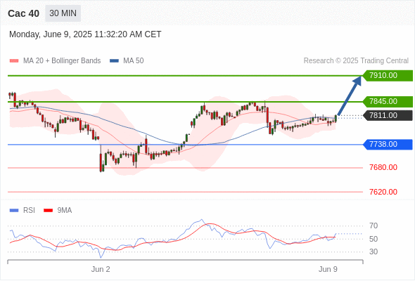The height and width of the screenshot is (281, 415).
Task: Select the blue 7738.00 pivot price tag
Action: (388, 144)
